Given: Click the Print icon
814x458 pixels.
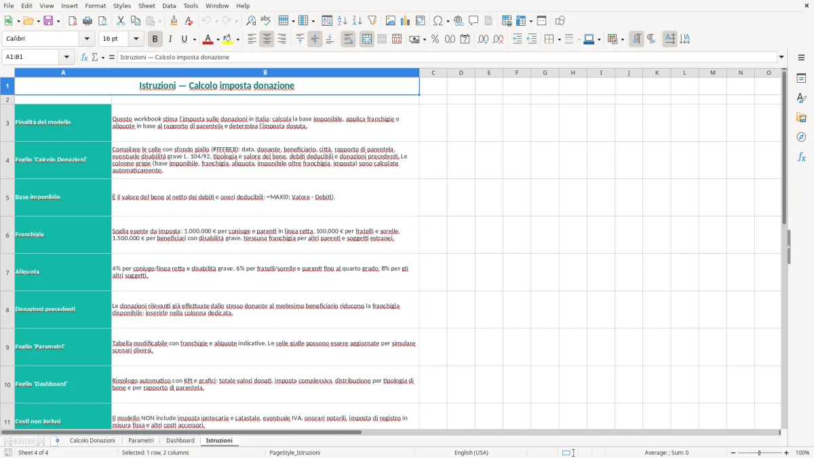Looking at the screenshot, I should 88,21.
